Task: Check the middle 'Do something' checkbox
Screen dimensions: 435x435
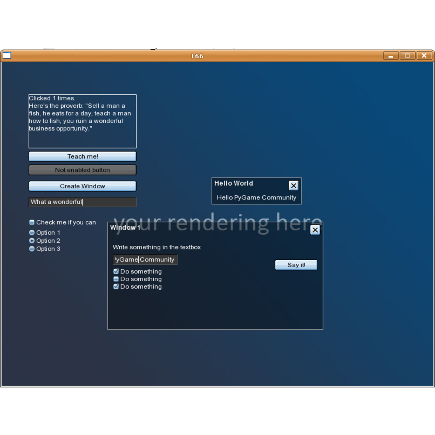Action: 116,279
